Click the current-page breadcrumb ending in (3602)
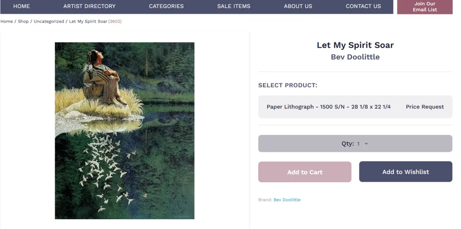461x229 pixels. tap(95, 21)
